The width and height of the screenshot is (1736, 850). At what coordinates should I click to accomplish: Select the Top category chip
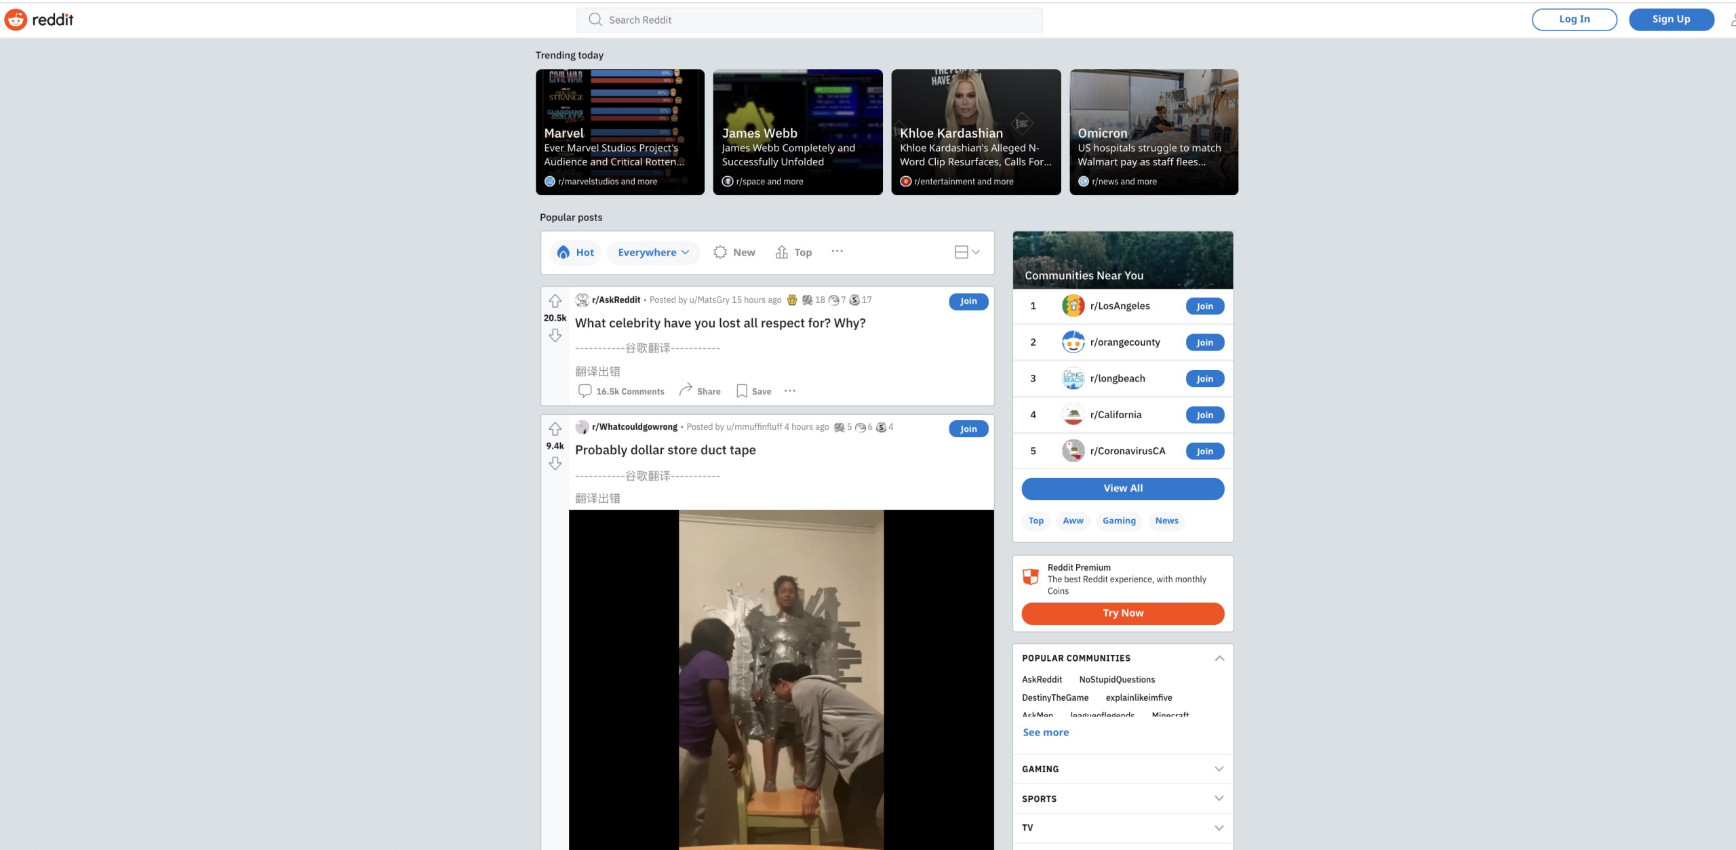tap(1035, 521)
